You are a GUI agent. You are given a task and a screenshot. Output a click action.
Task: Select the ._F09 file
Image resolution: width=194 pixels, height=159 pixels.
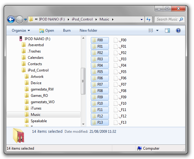click(120, 97)
